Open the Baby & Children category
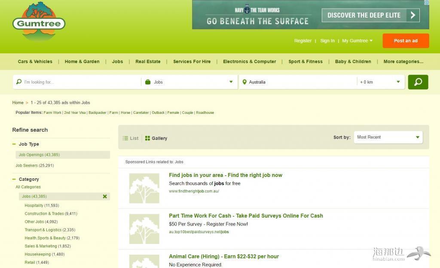This screenshot has height=268, width=440. (353, 61)
